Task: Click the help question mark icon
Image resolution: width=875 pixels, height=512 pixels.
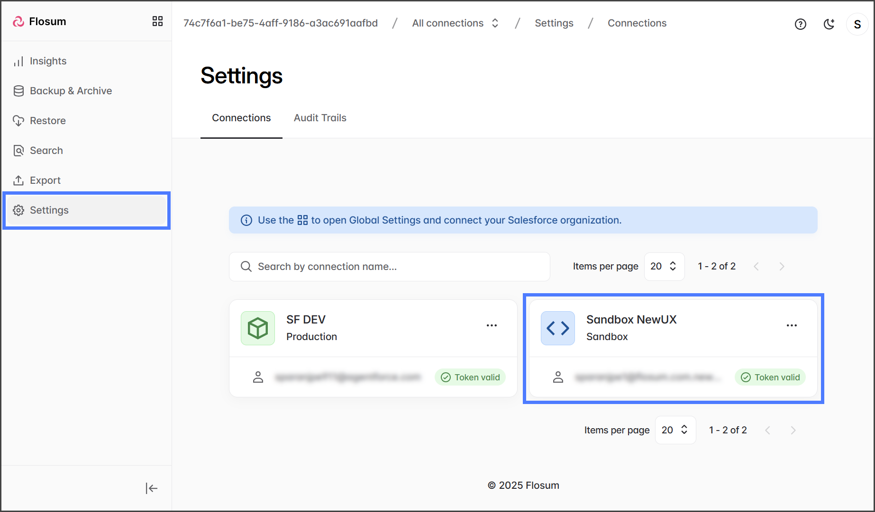Action: 800,24
